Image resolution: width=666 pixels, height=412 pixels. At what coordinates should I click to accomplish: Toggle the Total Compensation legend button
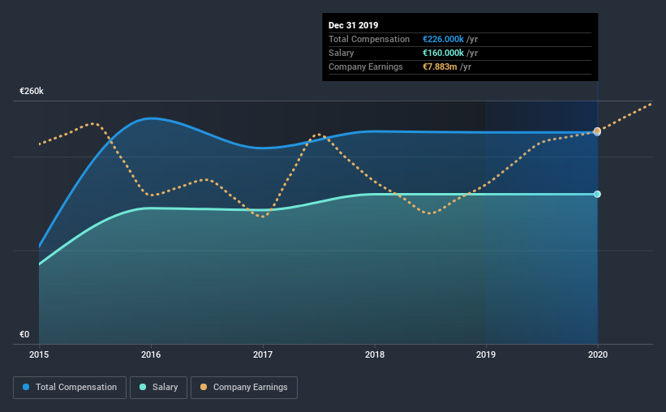click(x=70, y=388)
